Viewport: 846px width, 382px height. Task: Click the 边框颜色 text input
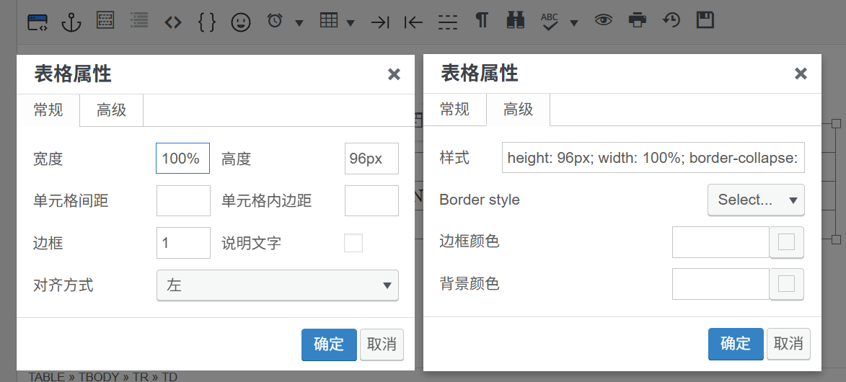pyautogui.click(x=721, y=242)
